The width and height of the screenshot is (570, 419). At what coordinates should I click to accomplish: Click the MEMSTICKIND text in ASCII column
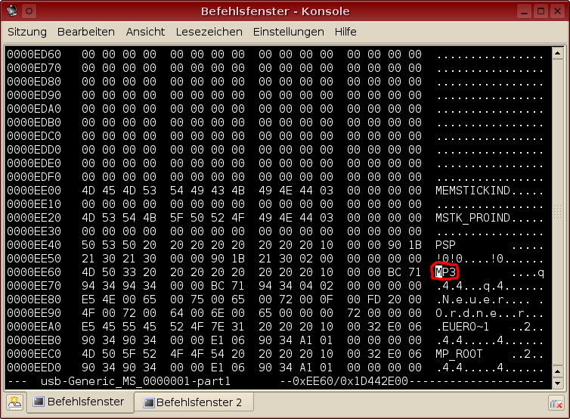pyautogui.click(x=472, y=191)
